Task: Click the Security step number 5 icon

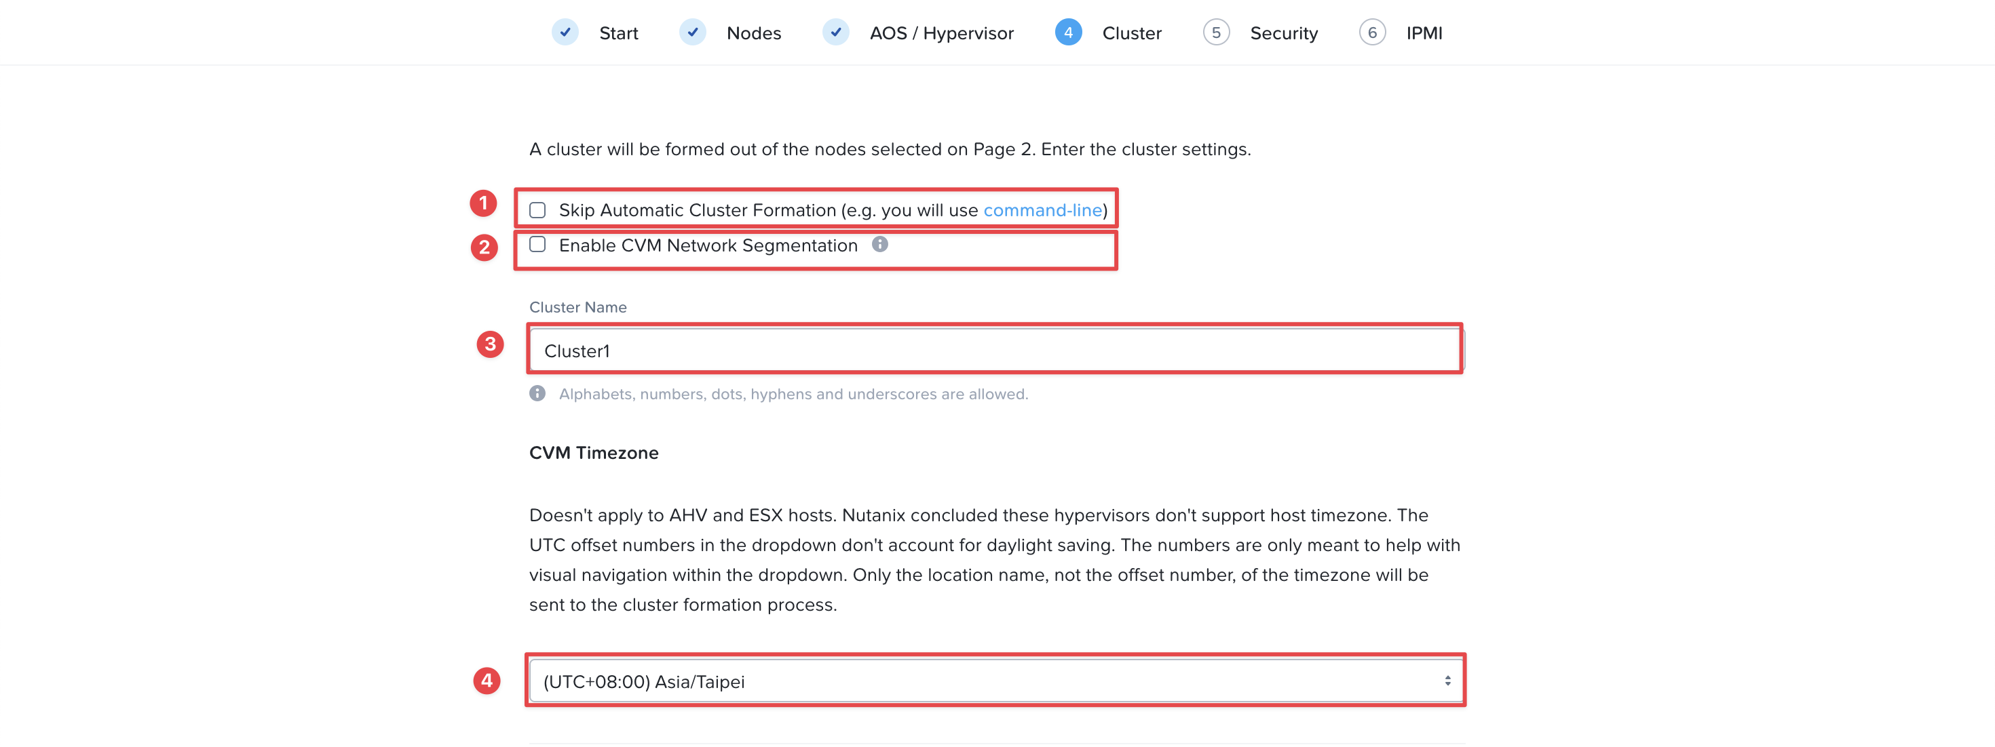Action: coord(1216,33)
